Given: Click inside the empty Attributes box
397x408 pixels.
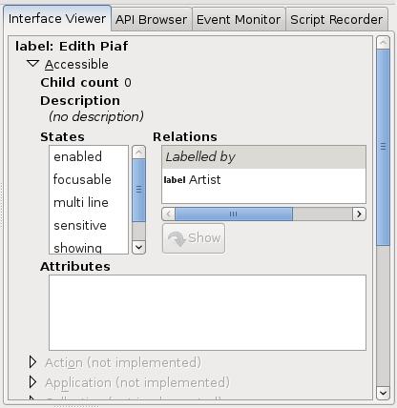Looking at the screenshot, I should [207, 313].
